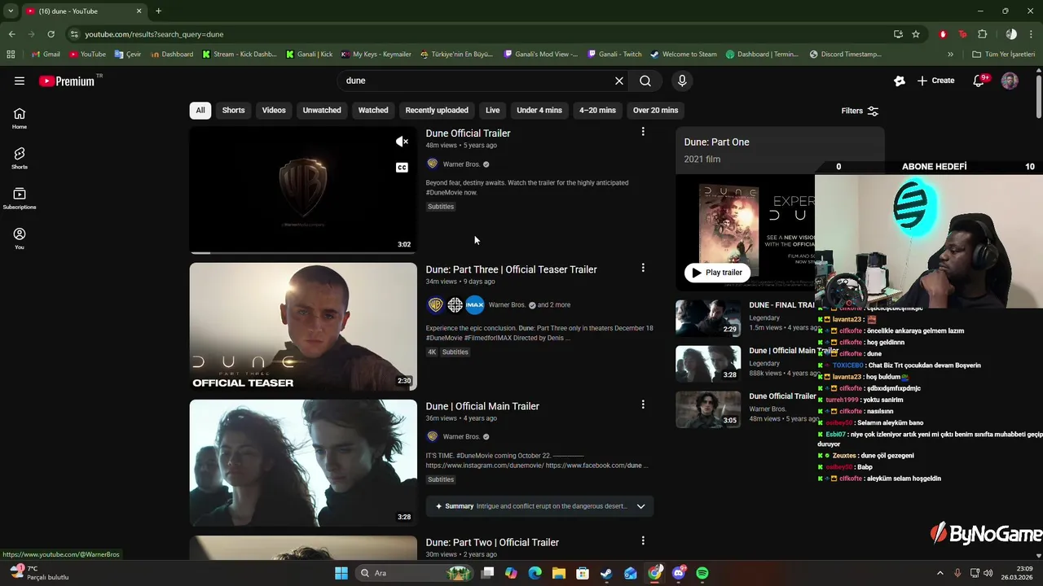Image resolution: width=1043 pixels, height=586 pixels.
Task: Select the Videos filter chip
Action: click(x=274, y=110)
